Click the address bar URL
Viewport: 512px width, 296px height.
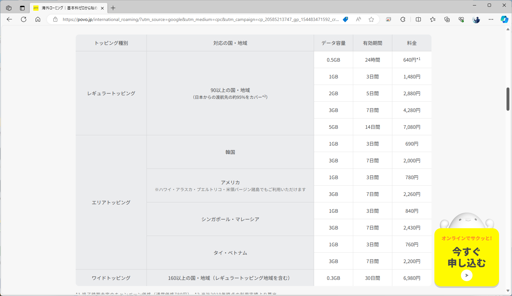click(x=201, y=19)
